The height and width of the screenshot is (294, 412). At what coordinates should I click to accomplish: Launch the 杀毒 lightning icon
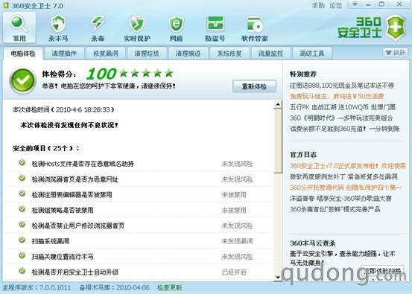pyautogui.click(x=98, y=24)
